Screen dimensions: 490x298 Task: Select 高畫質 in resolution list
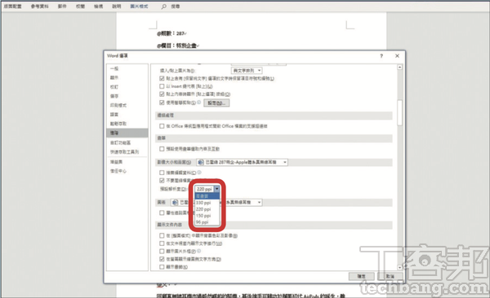(207, 196)
